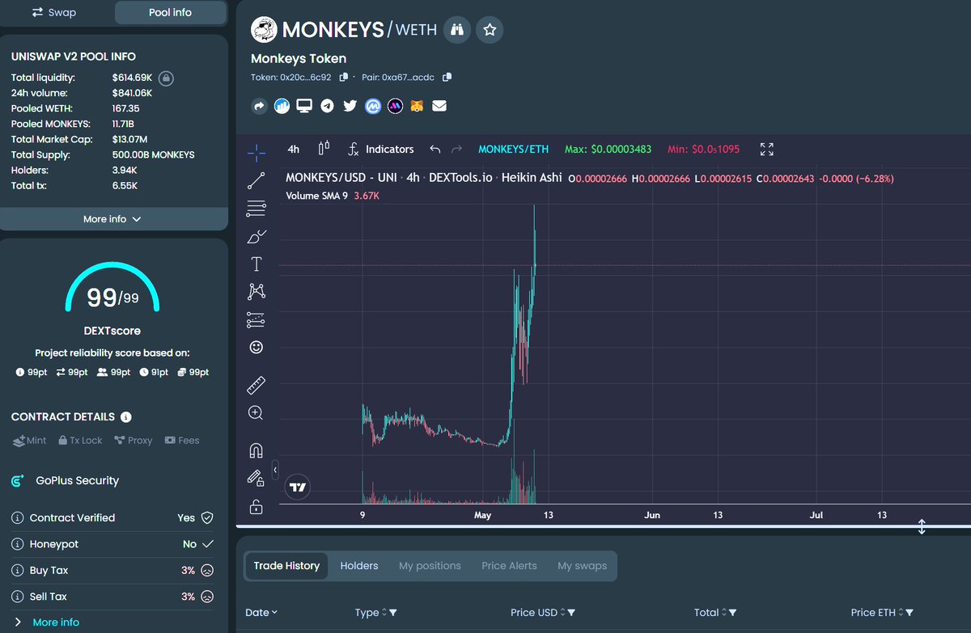The height and width of the screenshot is (633, 971).
Task: Click info icon beside Honeypot
Action: tap(17, 544)
